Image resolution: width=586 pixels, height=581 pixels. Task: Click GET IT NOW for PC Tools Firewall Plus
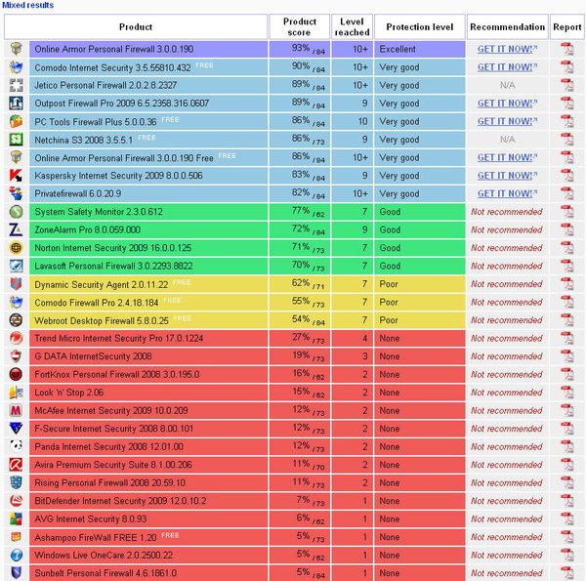[x=507, y=121]
